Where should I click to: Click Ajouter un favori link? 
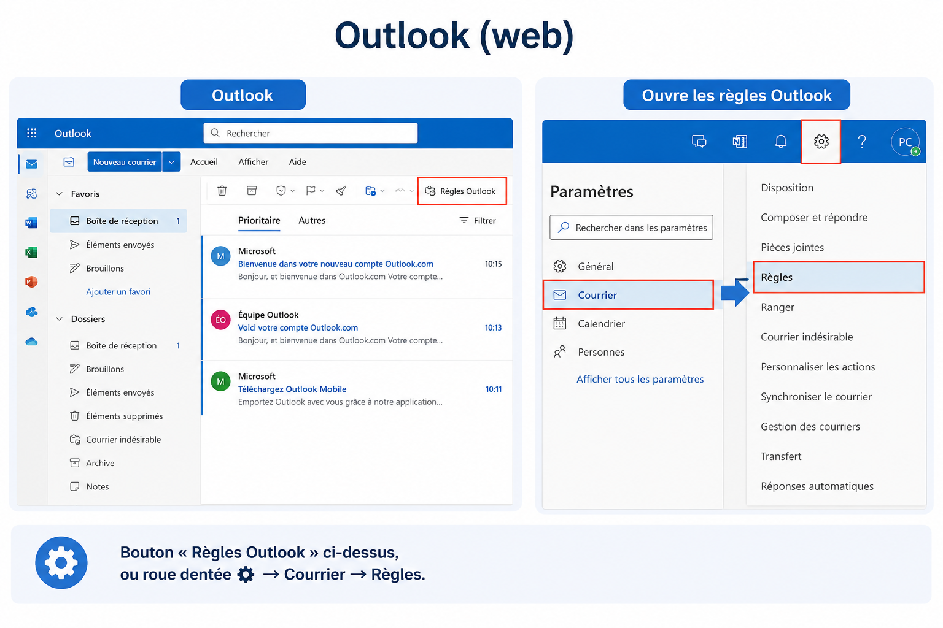118,292
